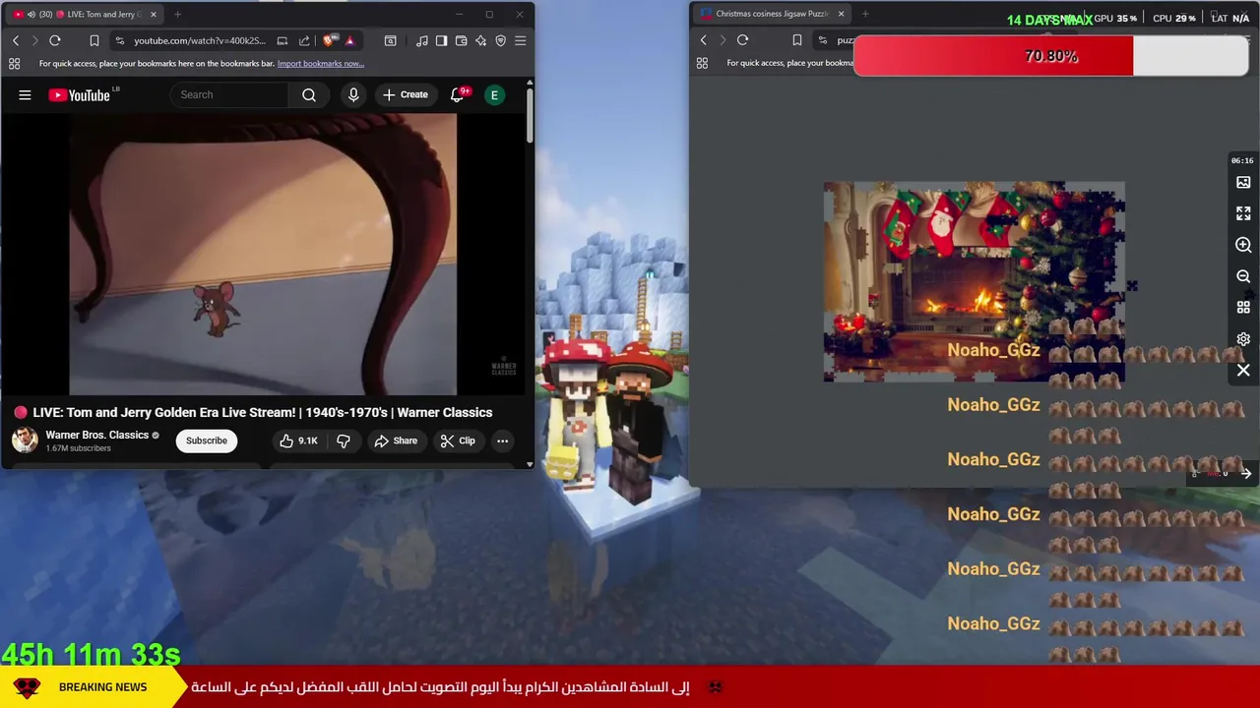The image size is (1260, 708).
Task: Click the Tom and Jerry video player
Action: 263,254
